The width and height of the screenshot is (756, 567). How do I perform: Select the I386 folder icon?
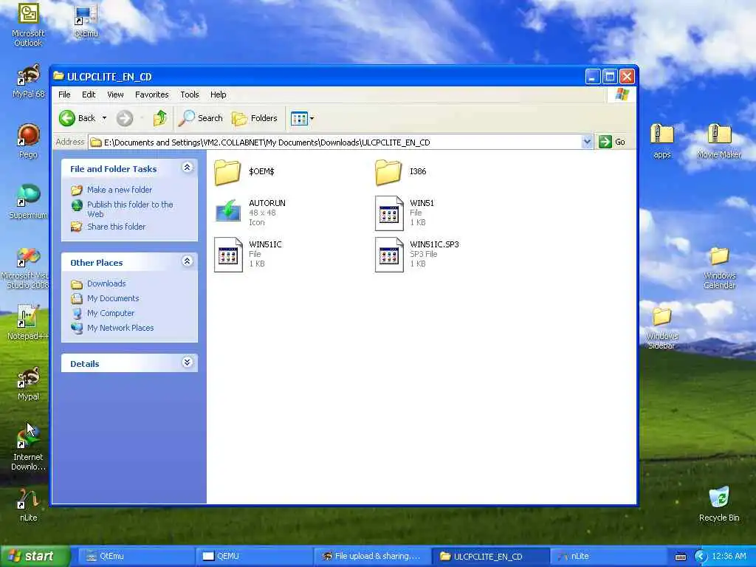388,172
